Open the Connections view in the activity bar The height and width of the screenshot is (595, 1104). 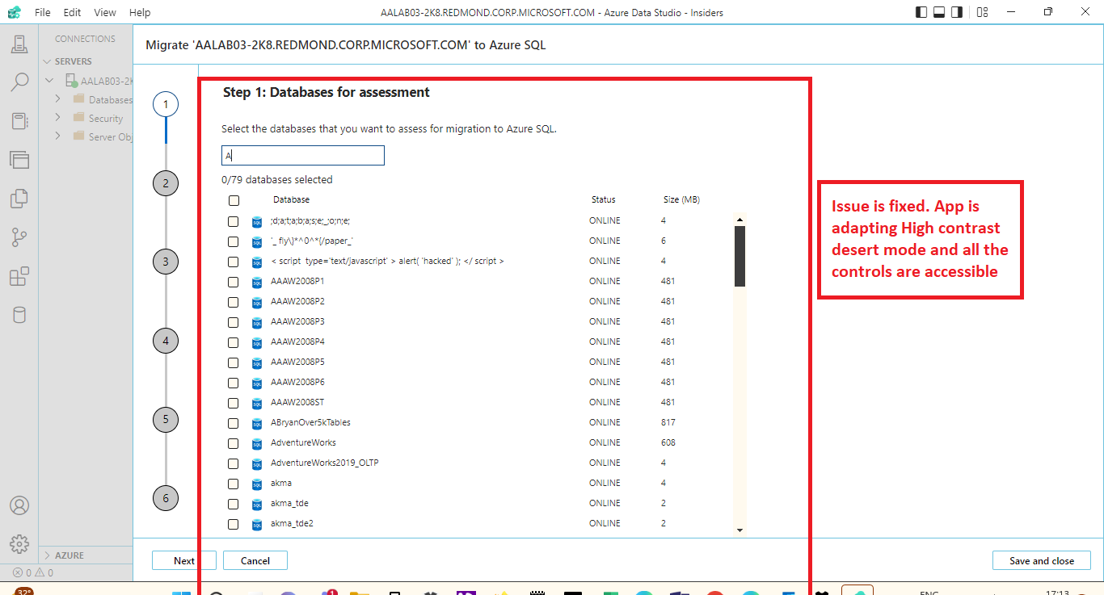click(x=19, y=44)
